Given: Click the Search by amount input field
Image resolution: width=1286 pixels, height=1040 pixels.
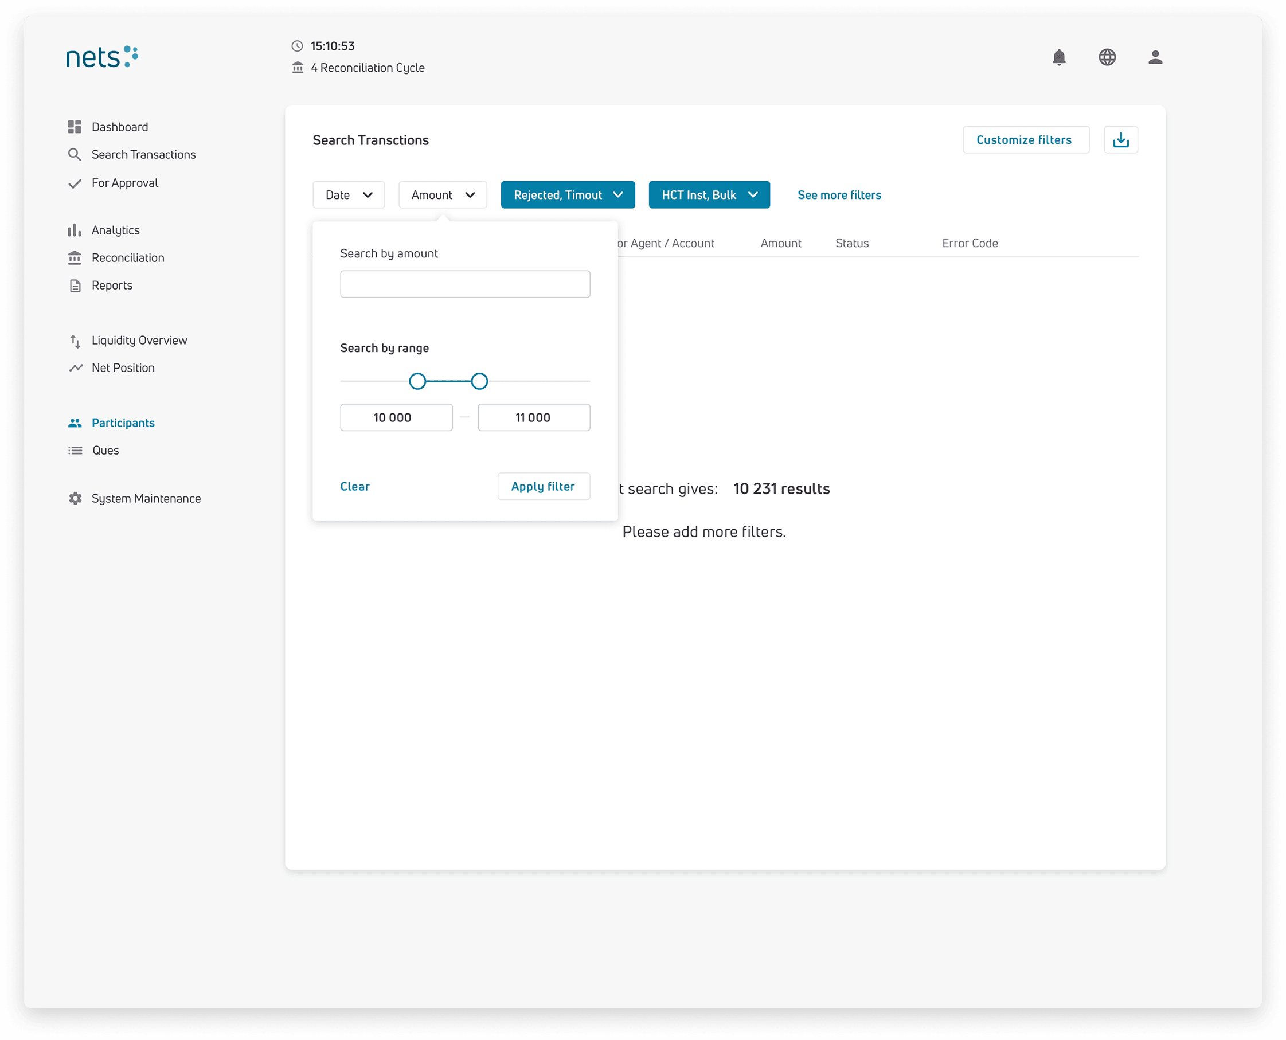Looking at the screenshot, I should (x=465, y=284).
